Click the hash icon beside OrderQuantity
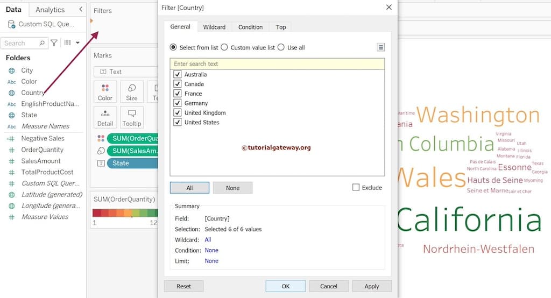 pos(12,150)
